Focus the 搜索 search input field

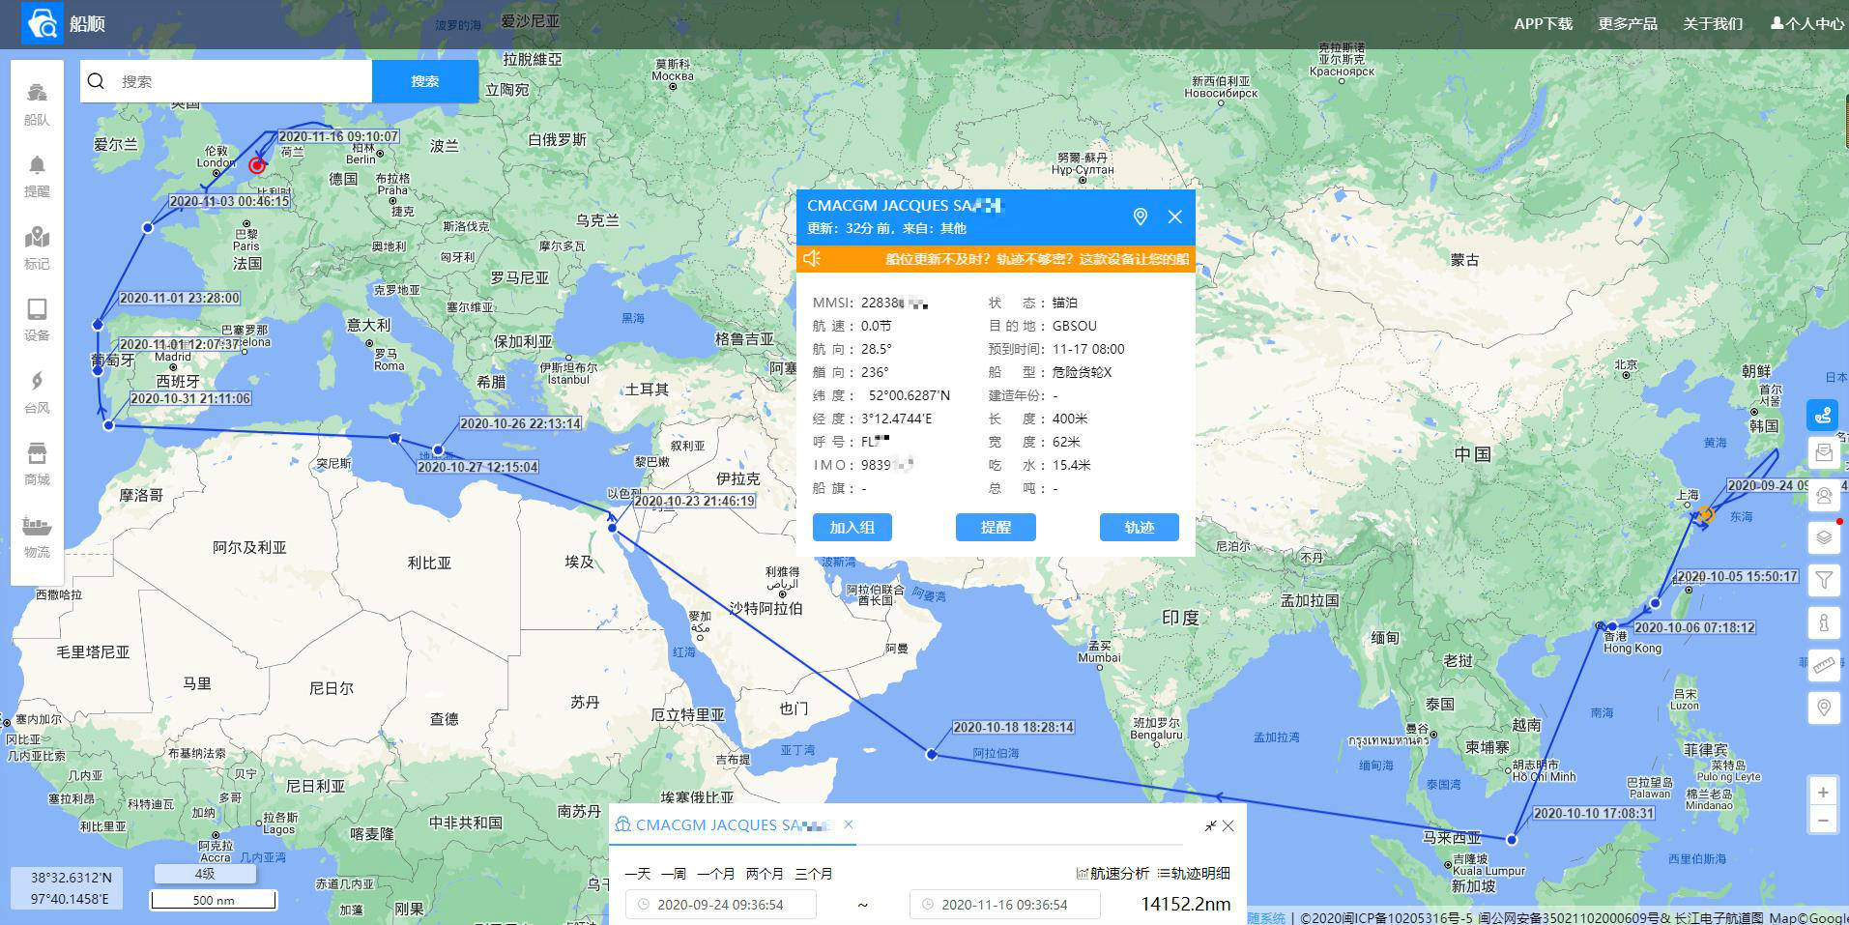[x=243, y=81]
